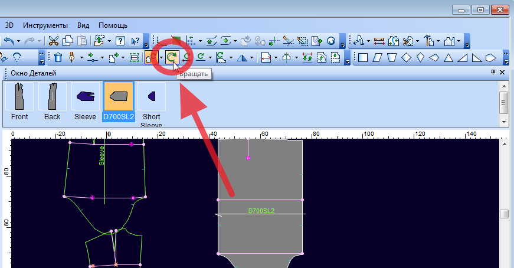Expand the shapes toolbar overflow options

point(506,58)
